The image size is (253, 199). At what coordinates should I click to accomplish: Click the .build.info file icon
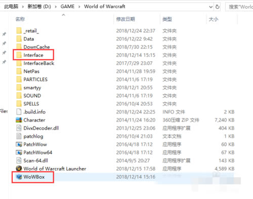[x=19, y=112]
